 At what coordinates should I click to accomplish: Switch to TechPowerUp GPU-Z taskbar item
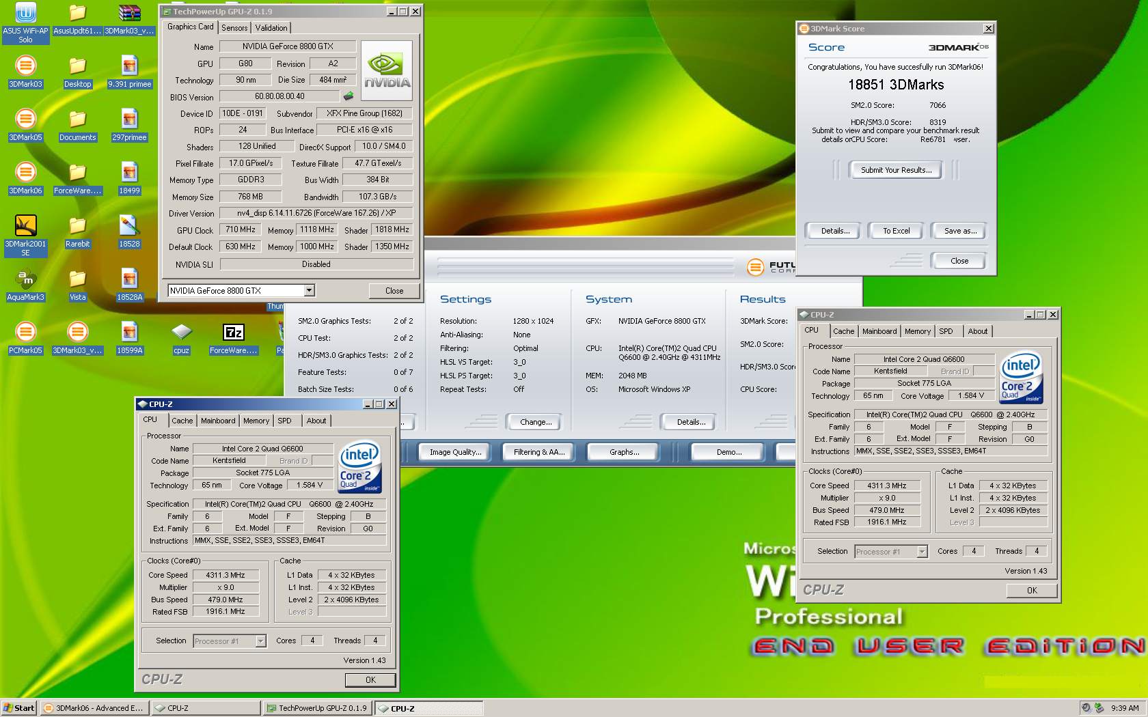click(x=318, y=708)
